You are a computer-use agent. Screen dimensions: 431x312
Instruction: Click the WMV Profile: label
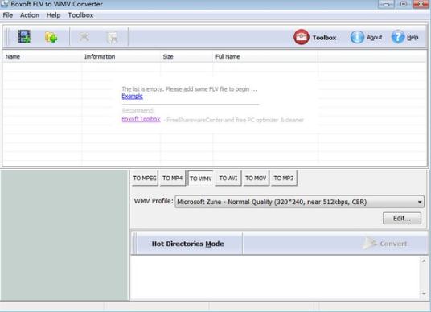154,201
